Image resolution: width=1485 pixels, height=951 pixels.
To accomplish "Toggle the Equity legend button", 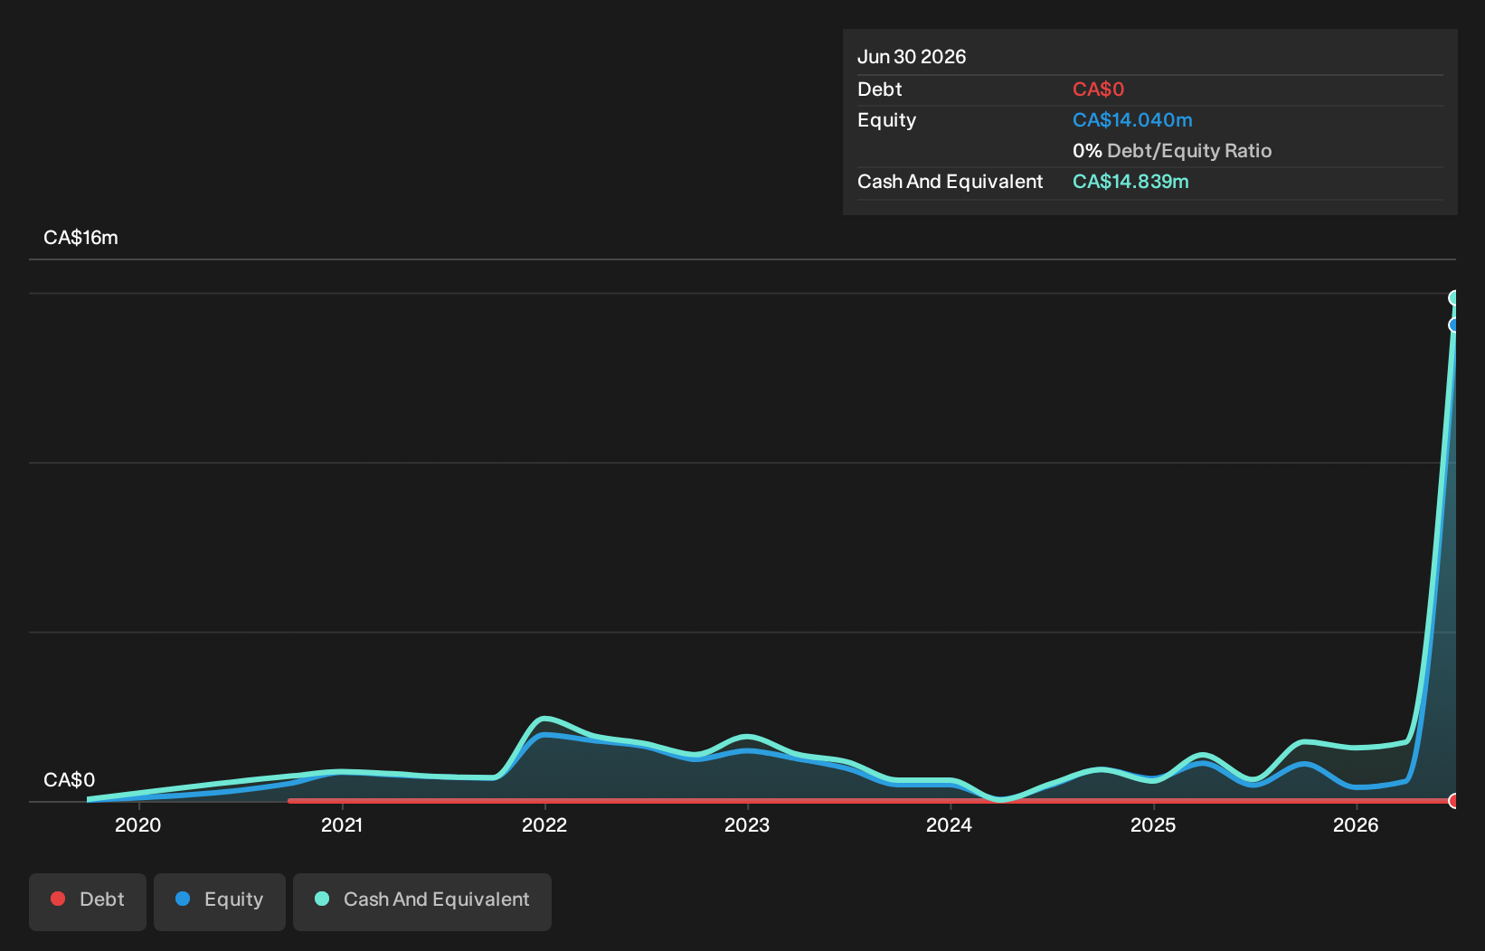I will pyautogui.click(x=220, y=901).
